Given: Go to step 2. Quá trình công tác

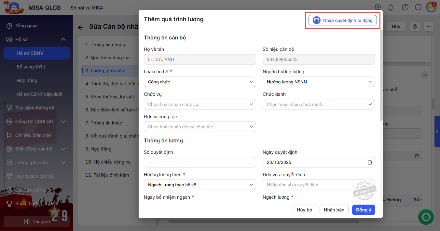Looking at the screenshot, I should click(x=107, y=58).
